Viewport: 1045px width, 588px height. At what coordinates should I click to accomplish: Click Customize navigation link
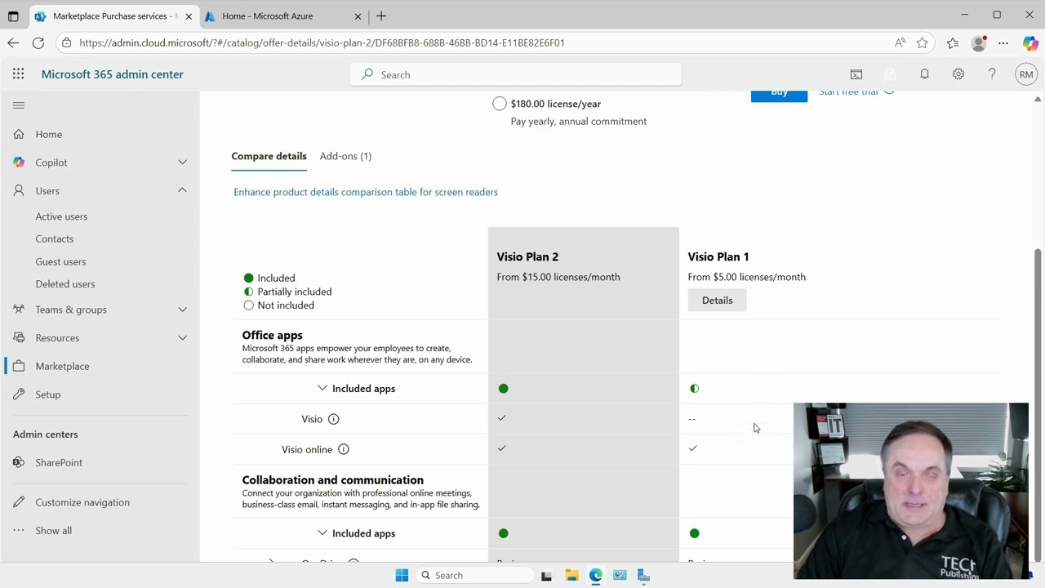[x=82, y=502]
